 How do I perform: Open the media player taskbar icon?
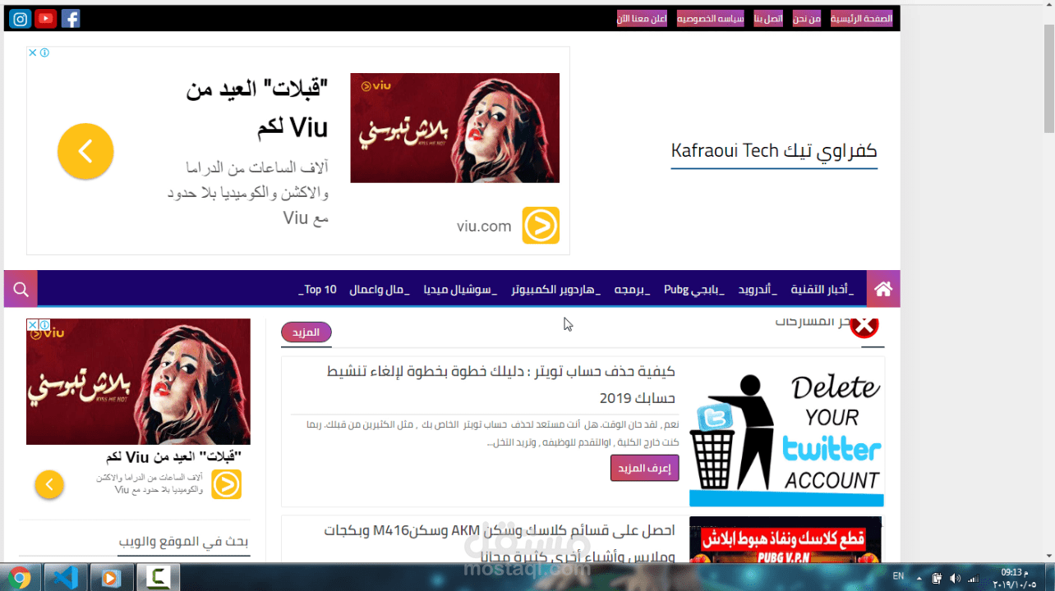pos(111,577)
